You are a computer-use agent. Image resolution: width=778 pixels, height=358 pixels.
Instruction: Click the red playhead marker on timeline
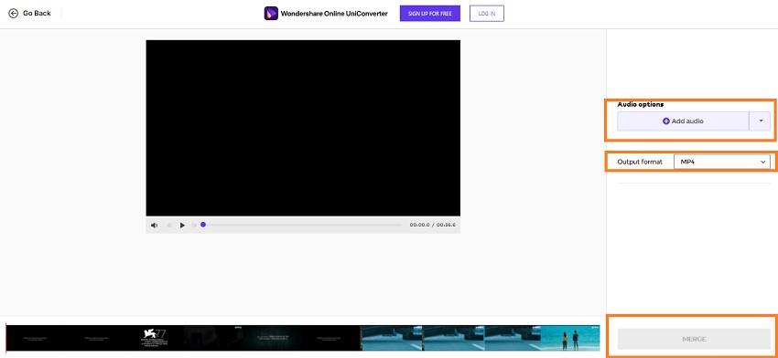coord(6,338)
